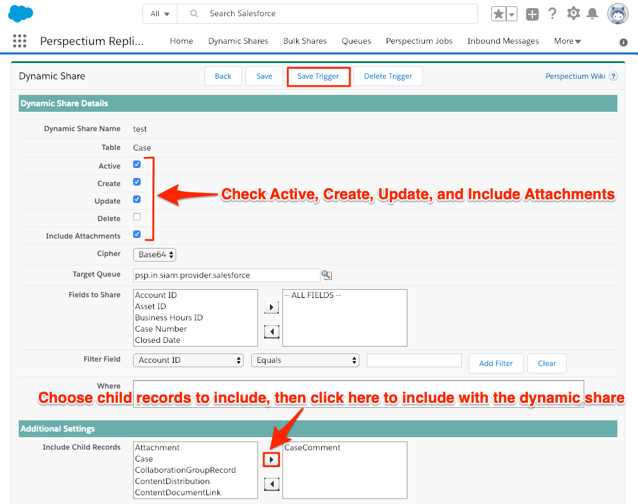The width and height of the screenshot is (638, 504).
Task: Click the info icon beside navigation bar
Action: 624,42
